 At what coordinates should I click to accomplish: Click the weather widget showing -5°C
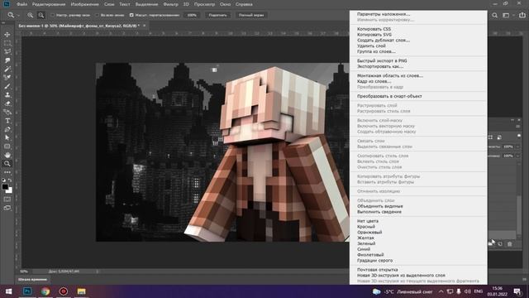(403, 291)
